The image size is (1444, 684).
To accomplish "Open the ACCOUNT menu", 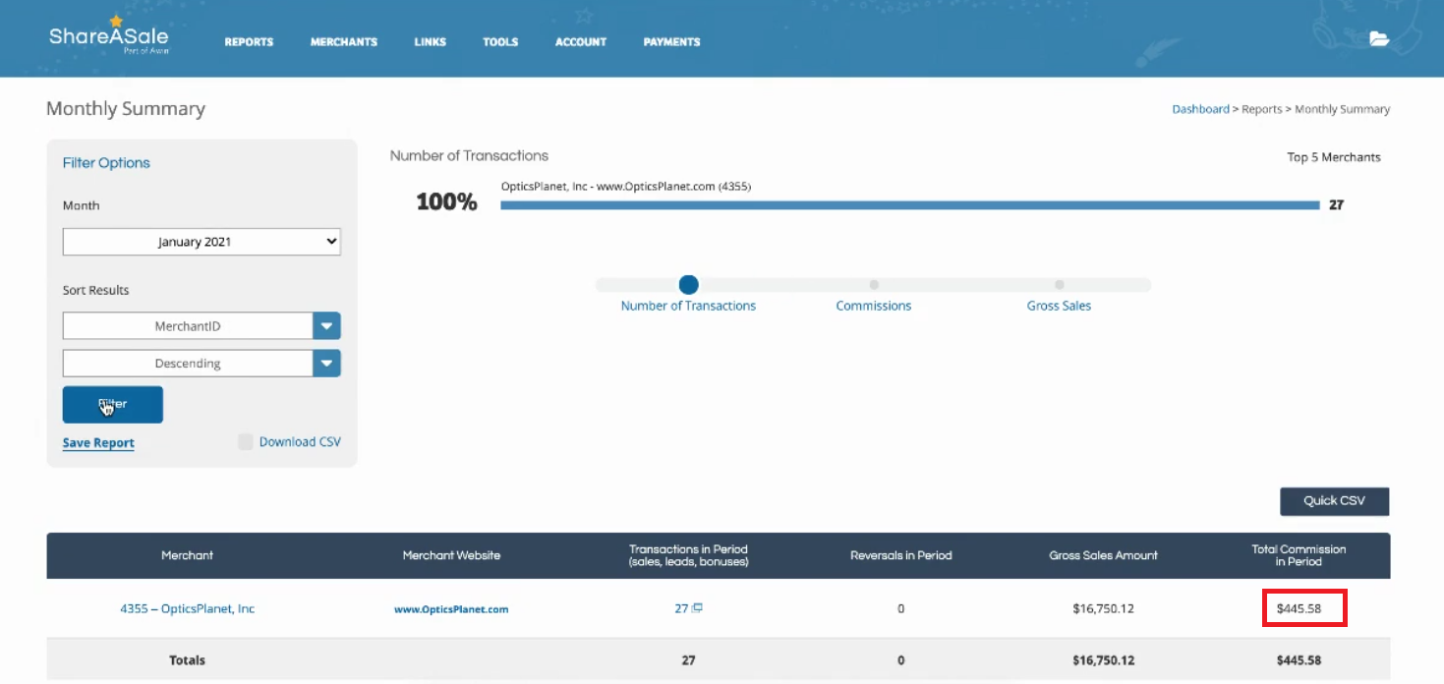I will tap(581, 42).
